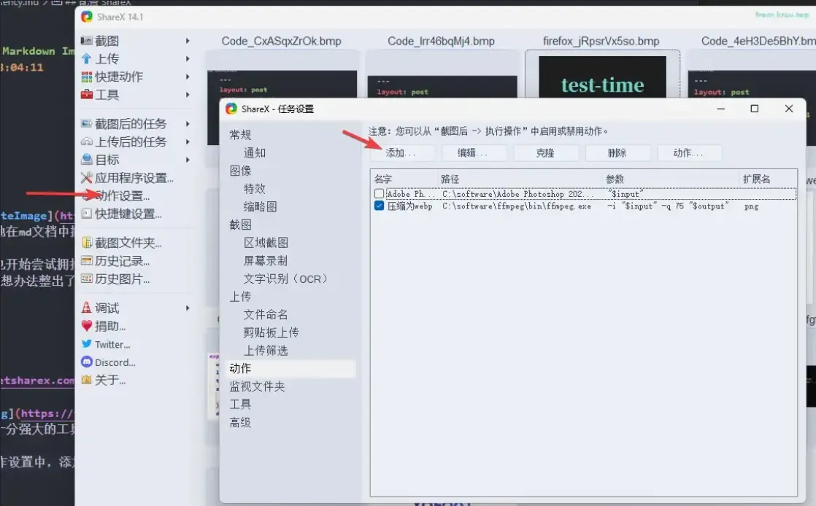Viewport: 816px width, 506px height.
Task: Click the 克隆 button
Action: point(545,153)
